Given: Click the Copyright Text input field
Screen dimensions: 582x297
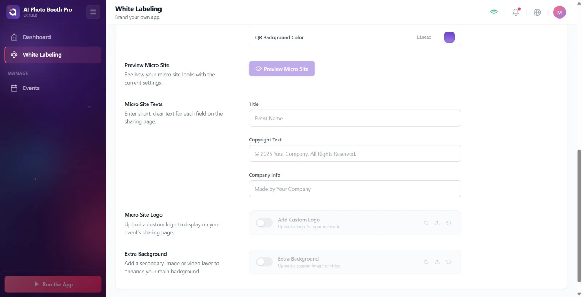Looking at the screenshot, I should [x=355, y=153].
